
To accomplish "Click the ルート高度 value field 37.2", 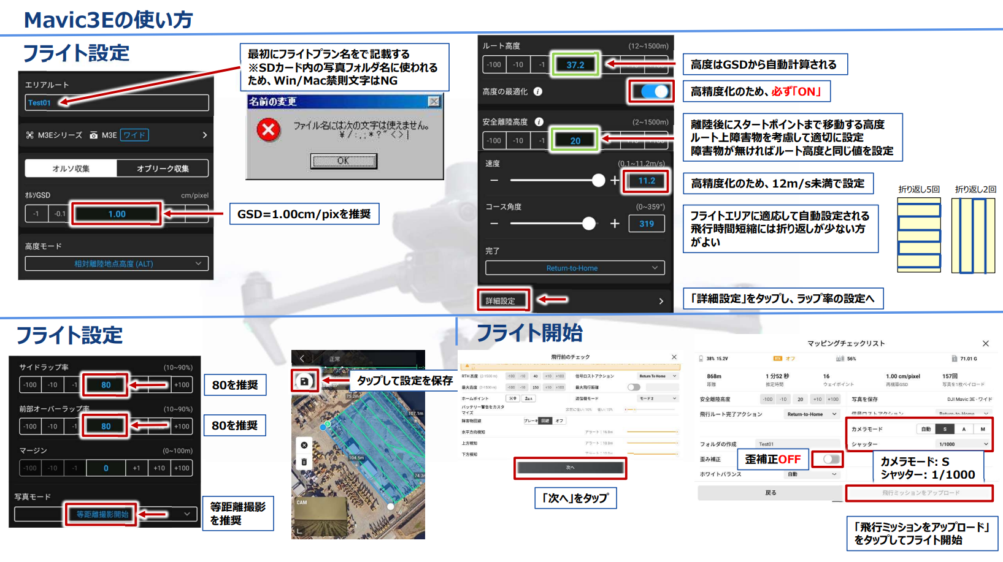I will tap(575, 64).
